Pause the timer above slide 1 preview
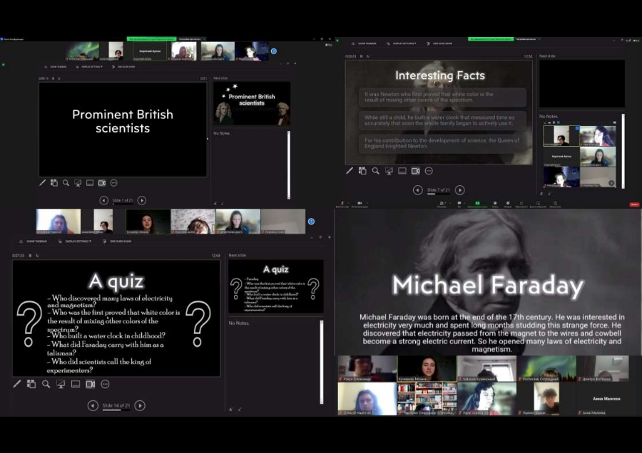 click(x=53, y=78)
